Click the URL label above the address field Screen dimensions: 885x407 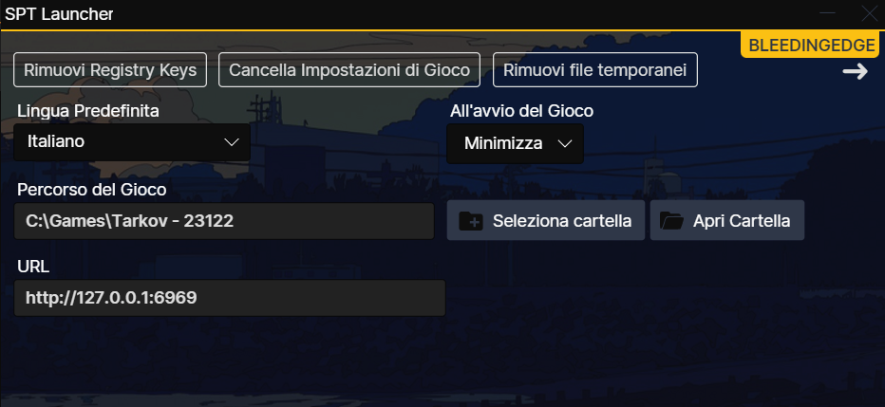(33, 267)
